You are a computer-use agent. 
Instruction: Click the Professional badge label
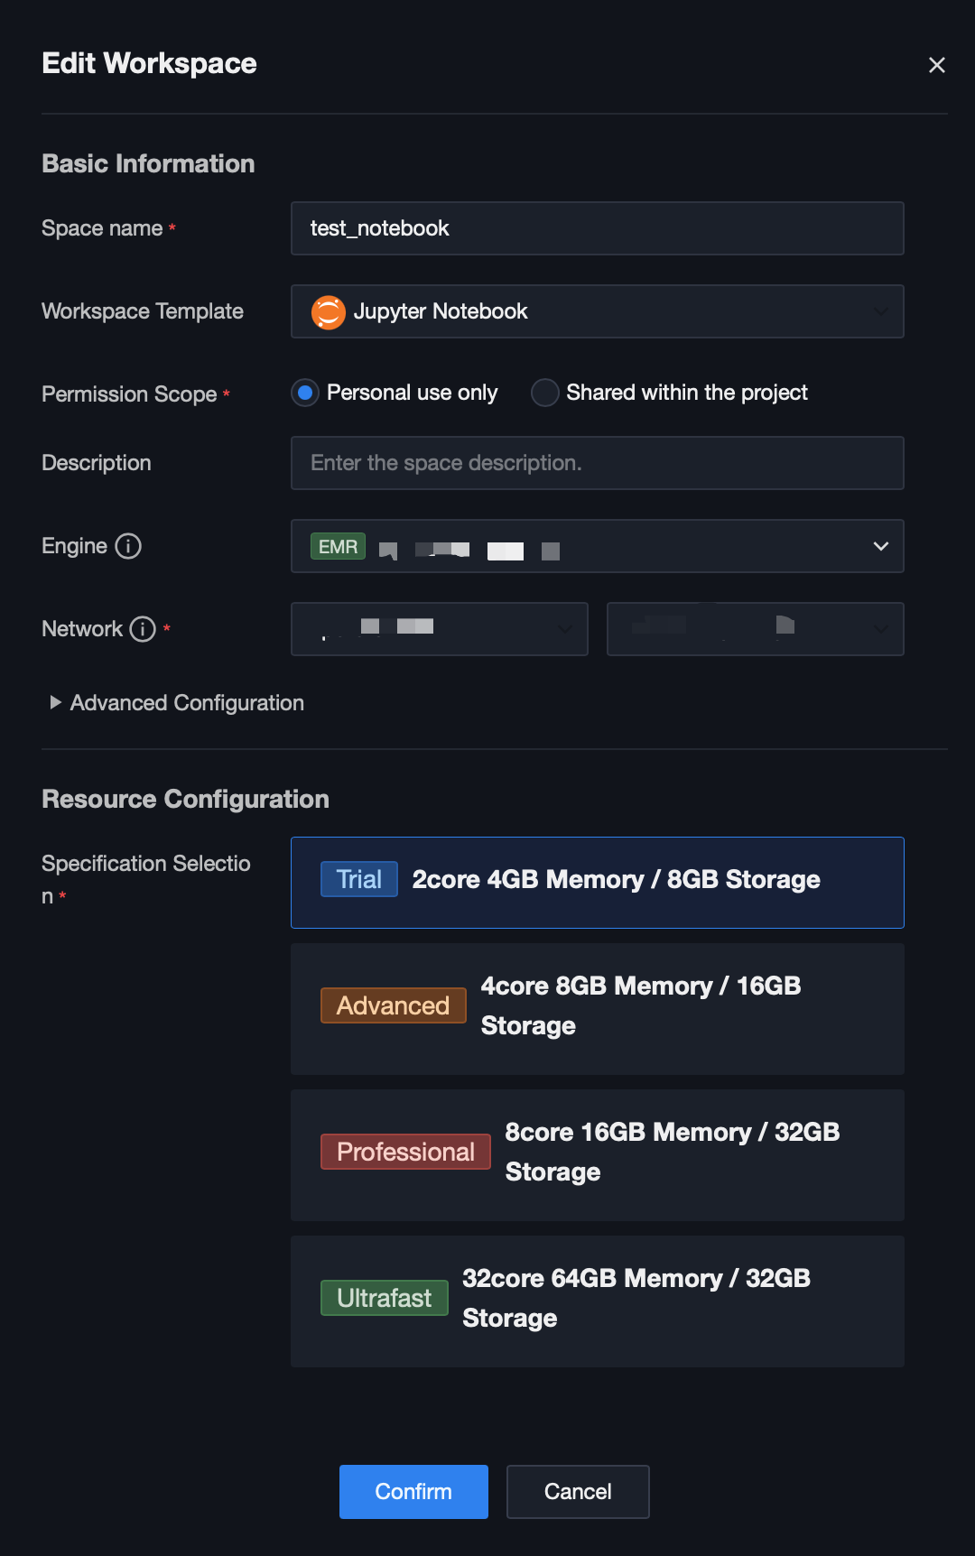(x=405, y=1152)
